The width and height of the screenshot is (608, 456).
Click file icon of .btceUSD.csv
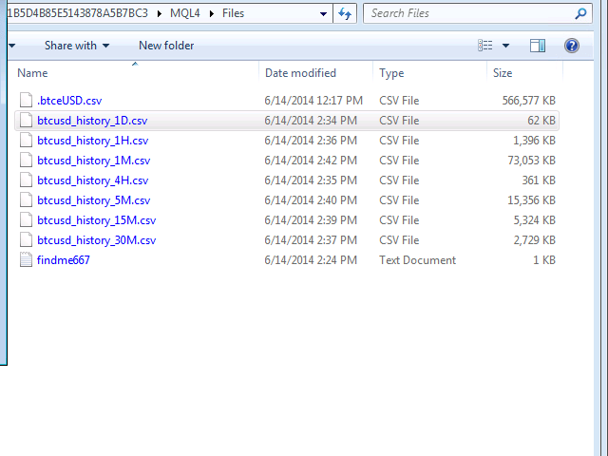(x=26, y=101)
